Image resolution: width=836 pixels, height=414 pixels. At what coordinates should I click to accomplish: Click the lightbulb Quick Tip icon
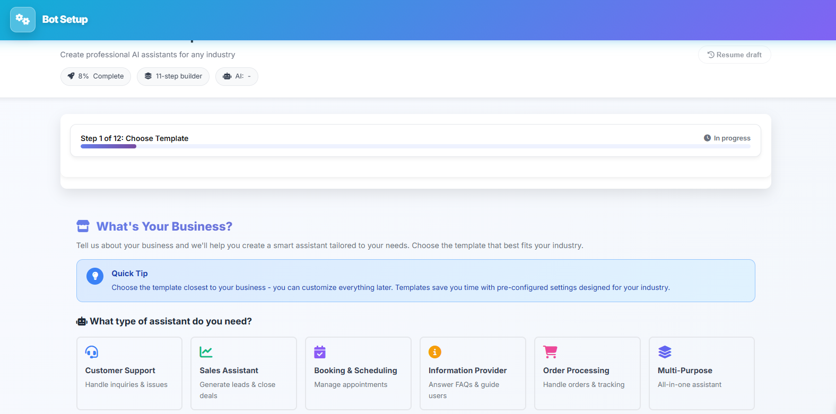[95, 276]
